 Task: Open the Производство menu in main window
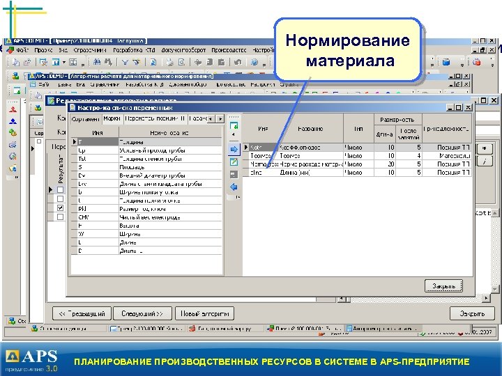(x=229, y=50)
